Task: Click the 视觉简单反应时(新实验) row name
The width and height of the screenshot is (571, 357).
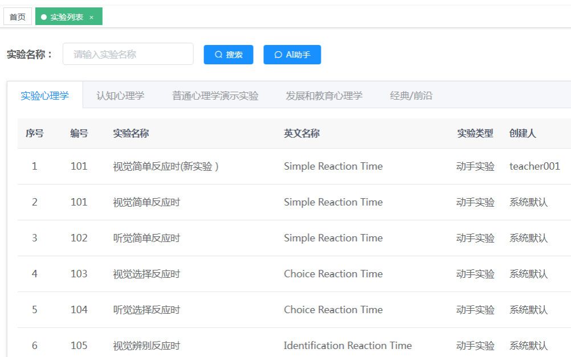Action: tap(166, 166)
